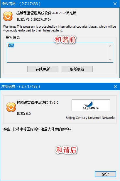Close the 注册信息 dialog window
This screenshot has width=120, height=181.
point(115,87)
